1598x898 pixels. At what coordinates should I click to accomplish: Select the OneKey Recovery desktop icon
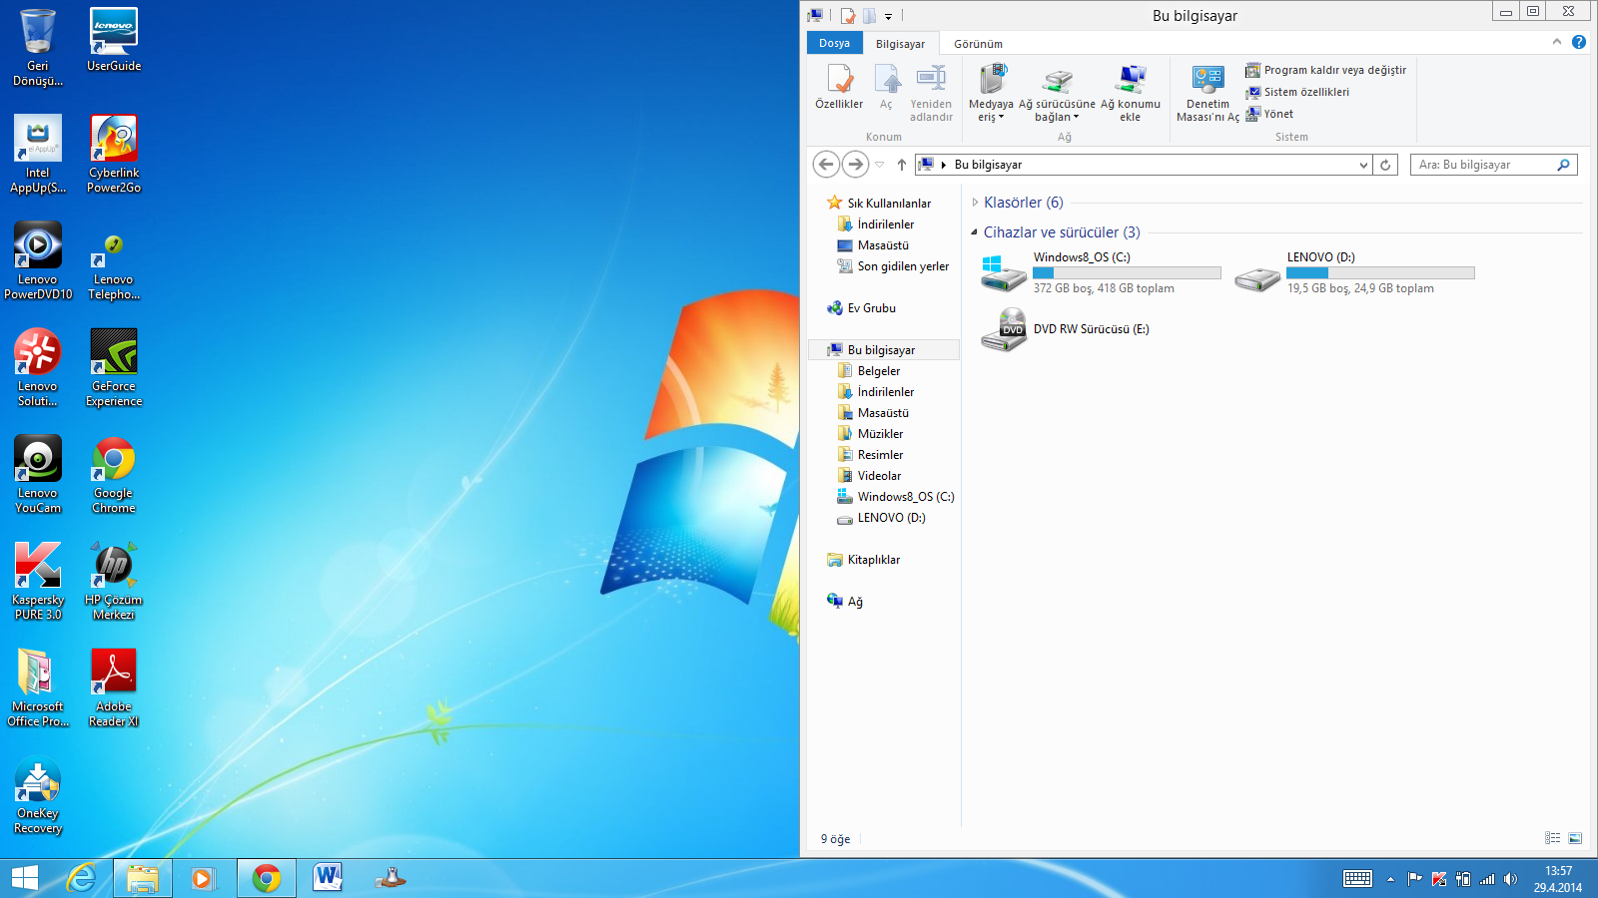click(38, 794)
